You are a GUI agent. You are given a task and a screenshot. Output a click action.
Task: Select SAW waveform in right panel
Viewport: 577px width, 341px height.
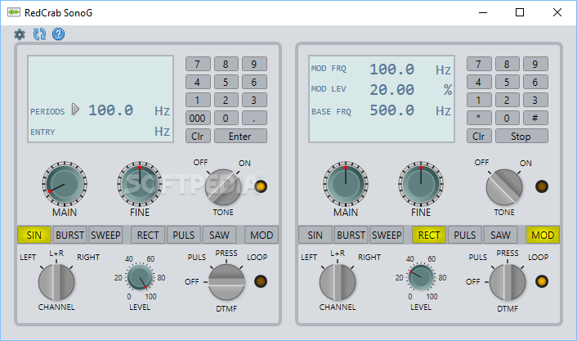point(500,235)
